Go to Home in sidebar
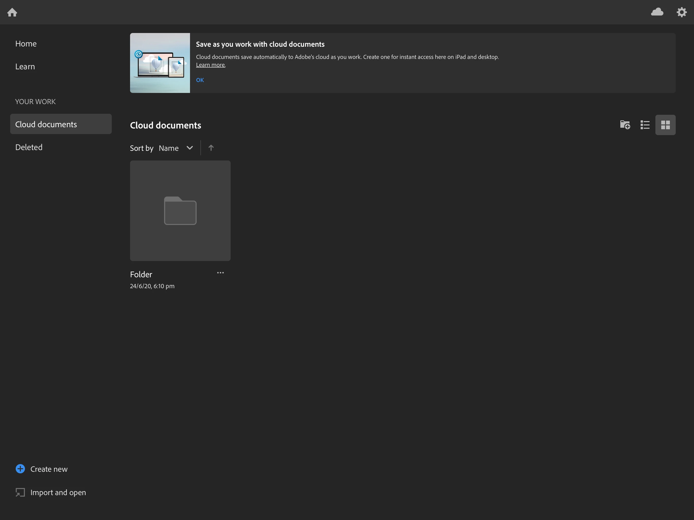 pyautogui.click(x=26, y=44)
